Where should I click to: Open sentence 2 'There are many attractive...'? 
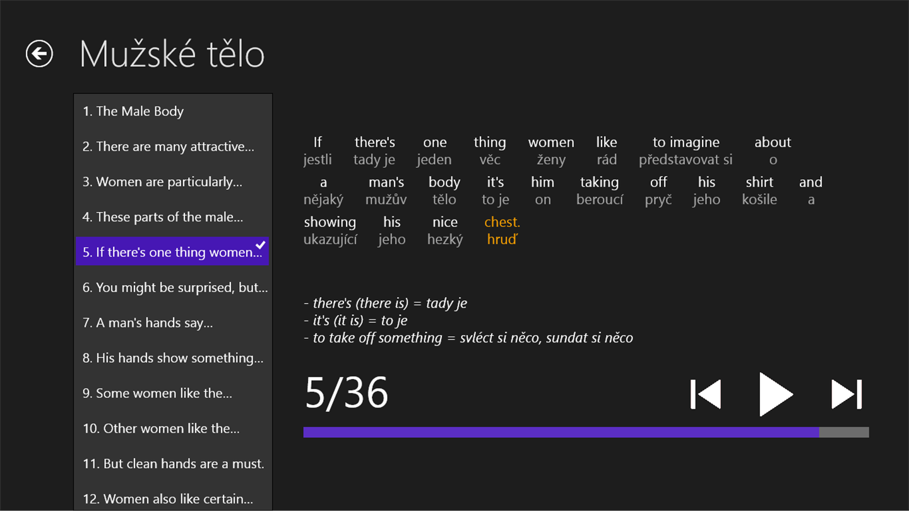click(169, 147)
